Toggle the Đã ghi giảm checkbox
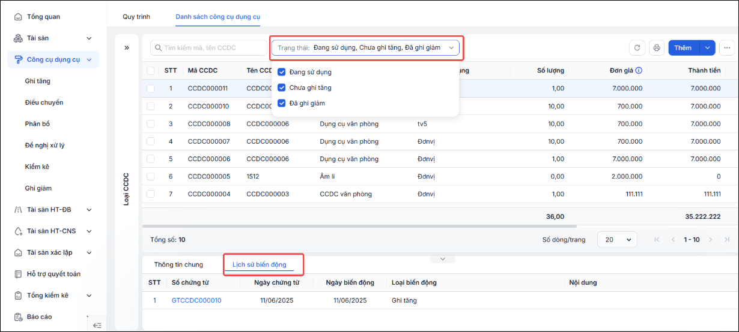 click(x=281, y=103)
